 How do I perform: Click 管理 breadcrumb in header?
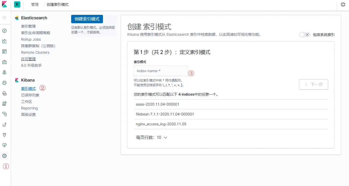point(35,5)
